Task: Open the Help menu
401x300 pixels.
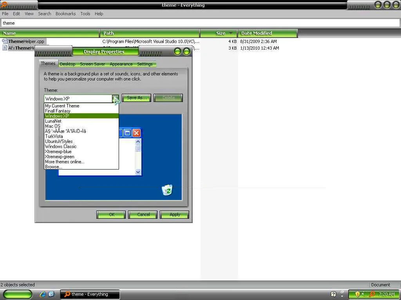Action: coord(99,14)
